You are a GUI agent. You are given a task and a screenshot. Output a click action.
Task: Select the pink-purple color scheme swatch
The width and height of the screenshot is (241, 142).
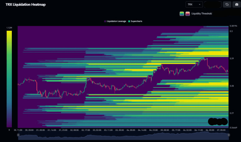pyautogui.click(x=187, y=14)
